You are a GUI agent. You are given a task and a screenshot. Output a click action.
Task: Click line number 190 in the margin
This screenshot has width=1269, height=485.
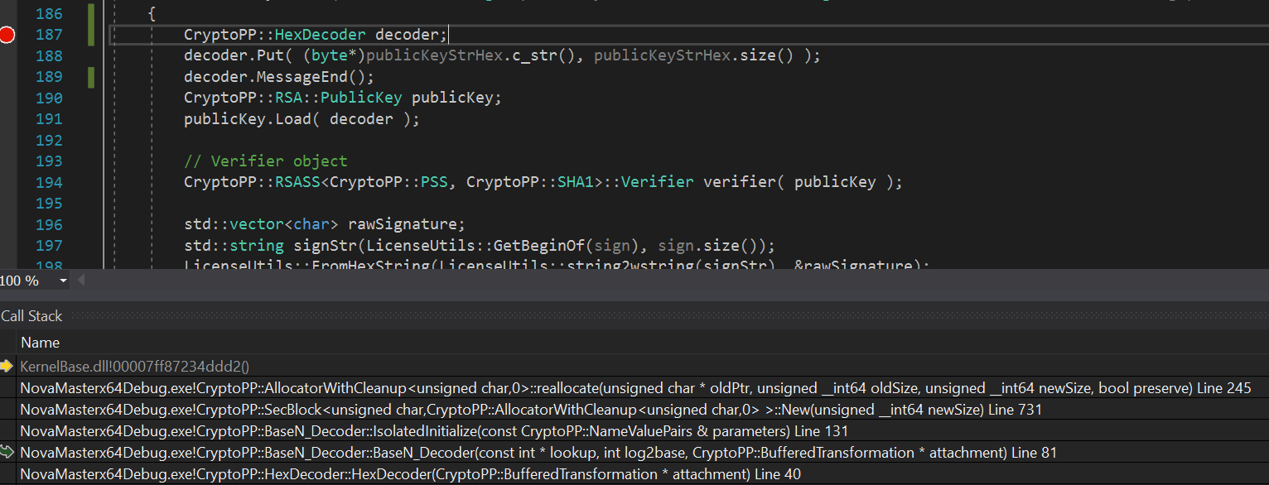49,98
